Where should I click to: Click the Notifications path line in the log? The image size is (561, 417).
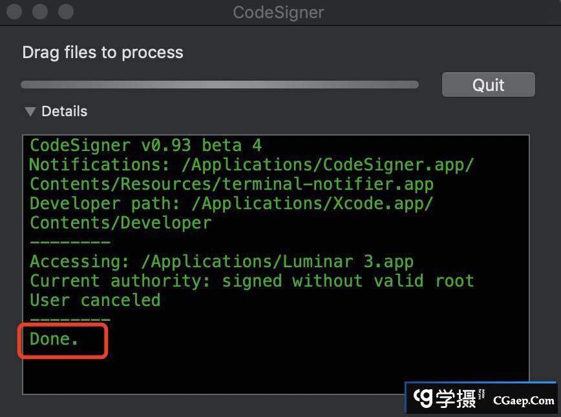pyautogui.click(x=251, y=165)
